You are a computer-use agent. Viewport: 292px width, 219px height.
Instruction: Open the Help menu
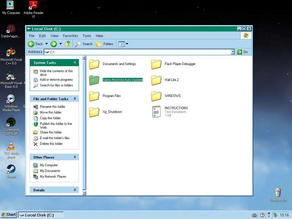pos(100,36)
